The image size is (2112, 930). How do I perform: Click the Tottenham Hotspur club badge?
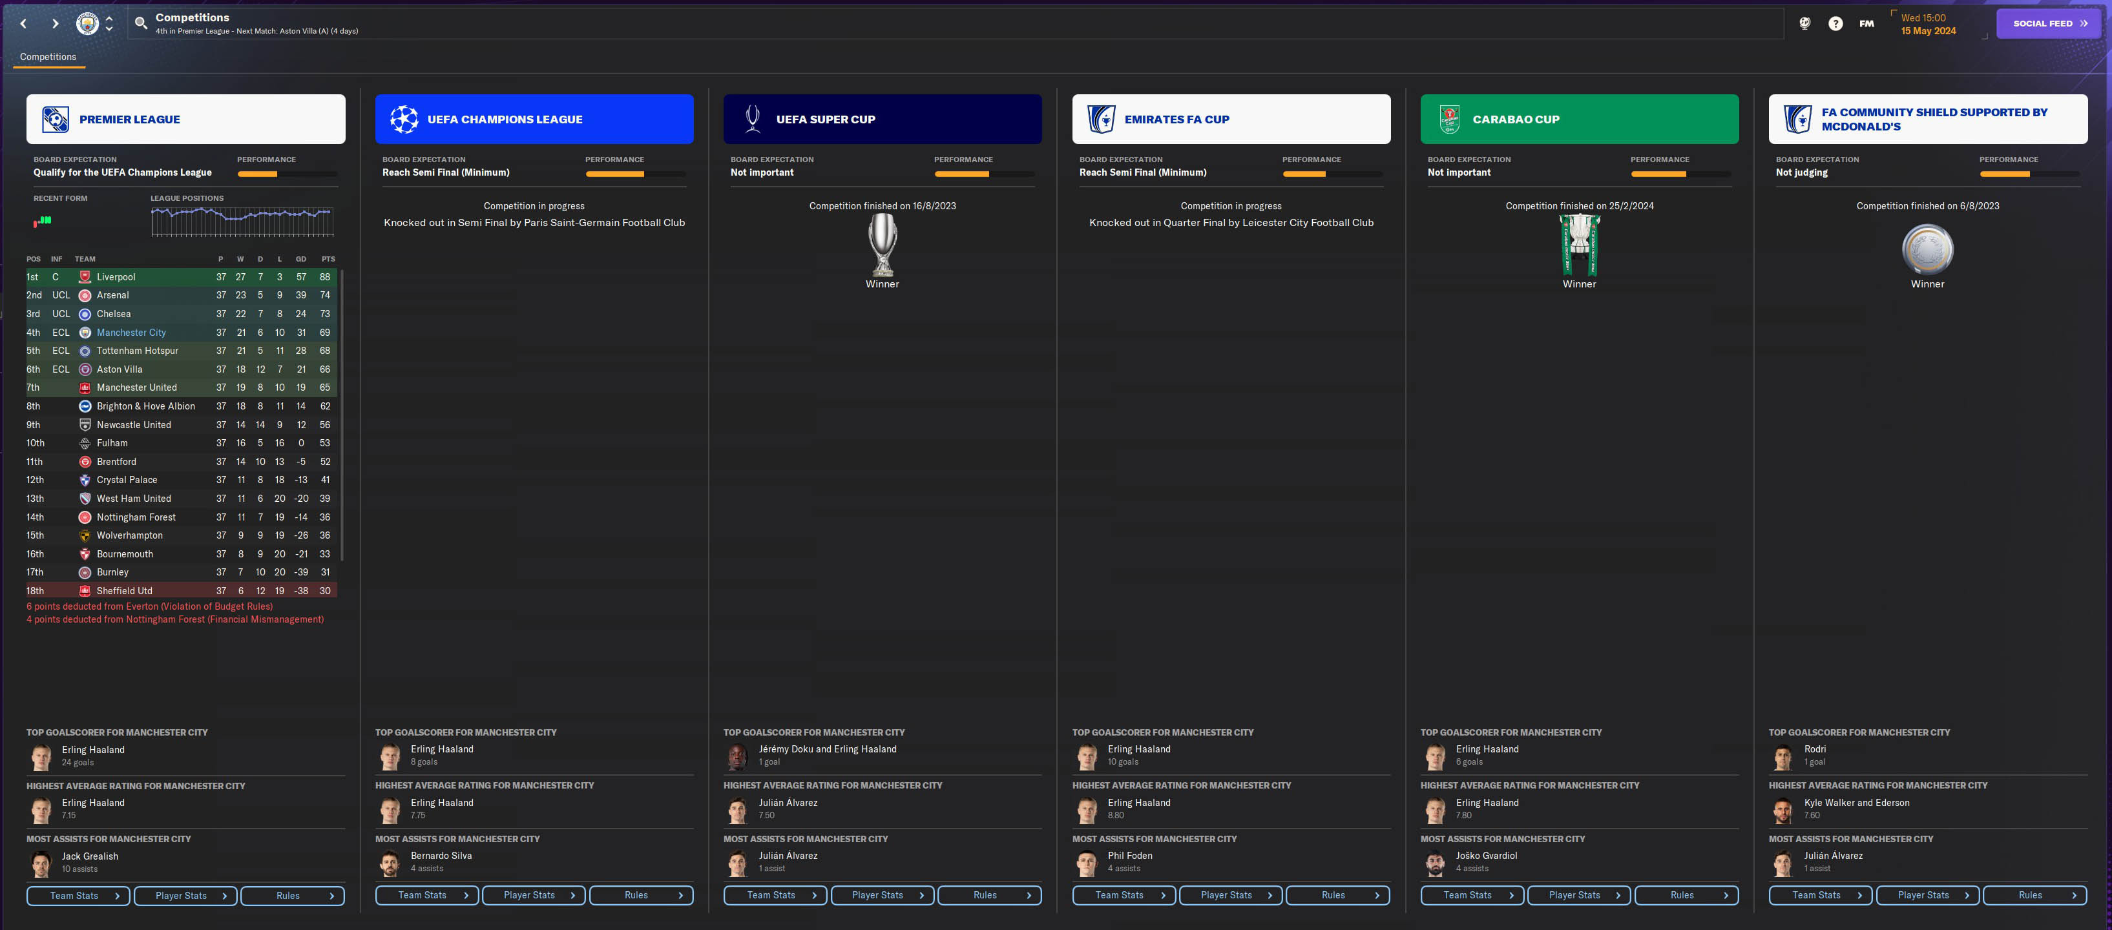click(85, 351)
